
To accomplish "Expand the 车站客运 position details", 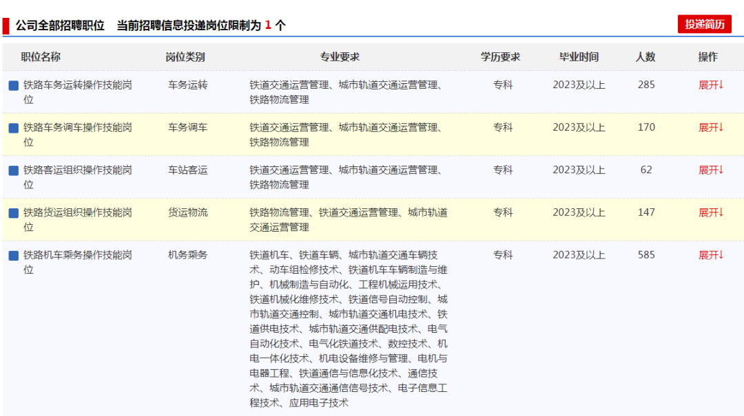I will pos(711,171).
